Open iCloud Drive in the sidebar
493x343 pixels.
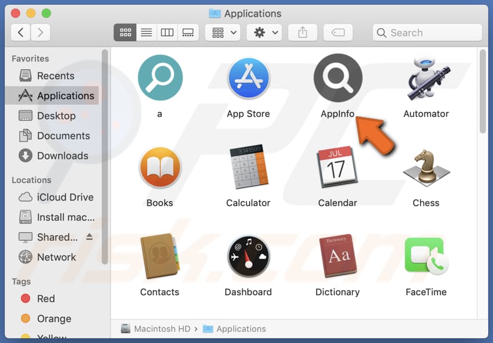[52, 197]
